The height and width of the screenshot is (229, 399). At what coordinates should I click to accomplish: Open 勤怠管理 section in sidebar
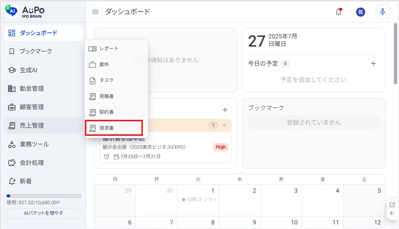43,89
